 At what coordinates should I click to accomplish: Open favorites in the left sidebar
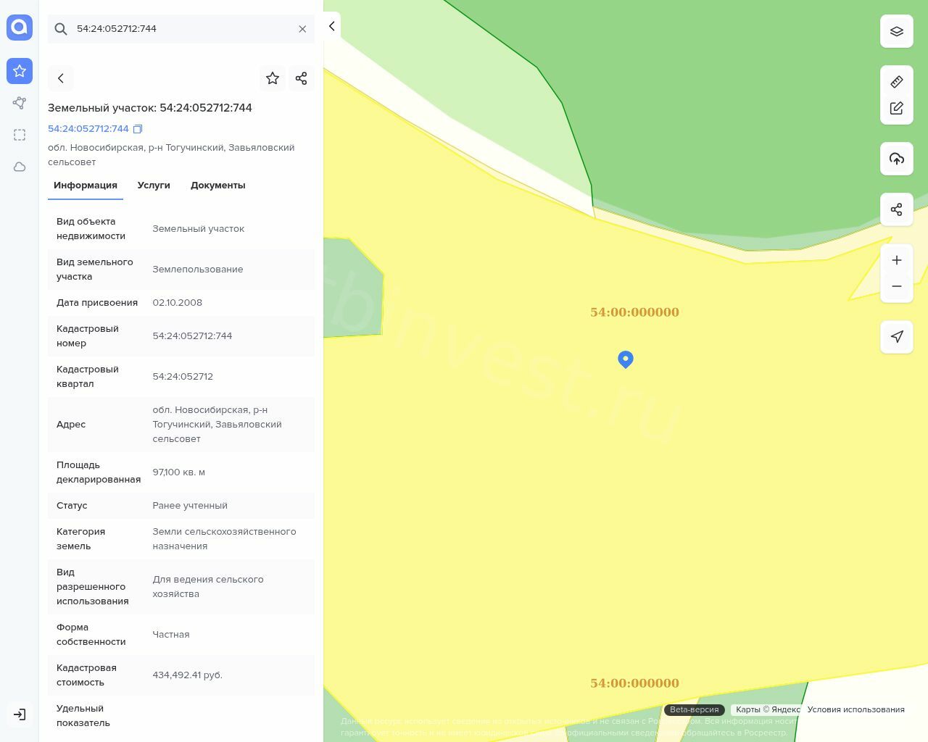click(20, 71)
